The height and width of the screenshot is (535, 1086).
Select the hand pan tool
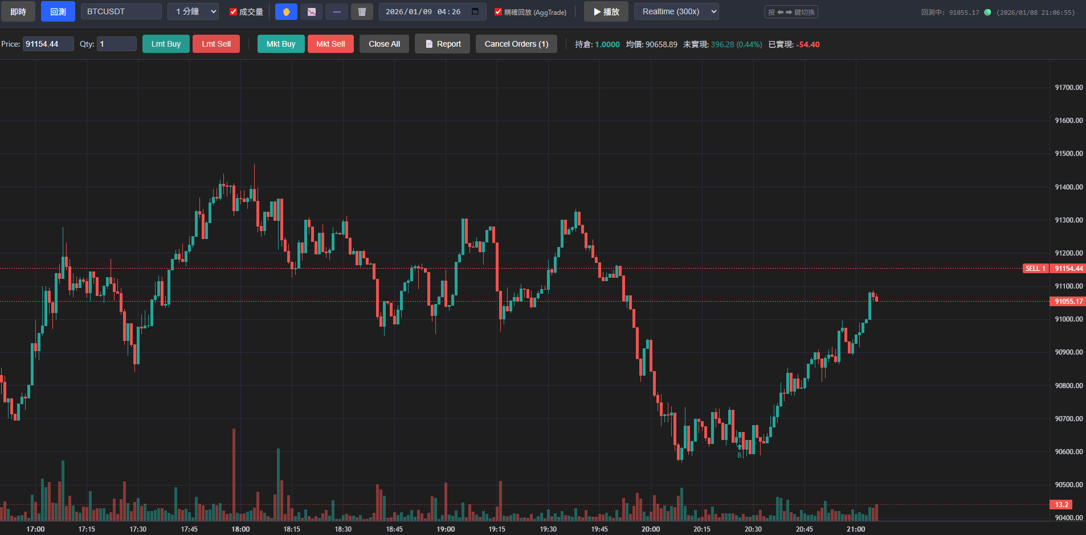coord(286,12)
